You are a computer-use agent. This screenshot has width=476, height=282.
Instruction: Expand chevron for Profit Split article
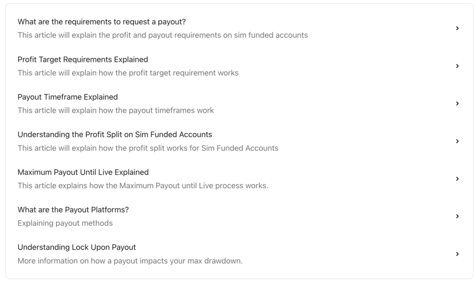tap(457, 141)
